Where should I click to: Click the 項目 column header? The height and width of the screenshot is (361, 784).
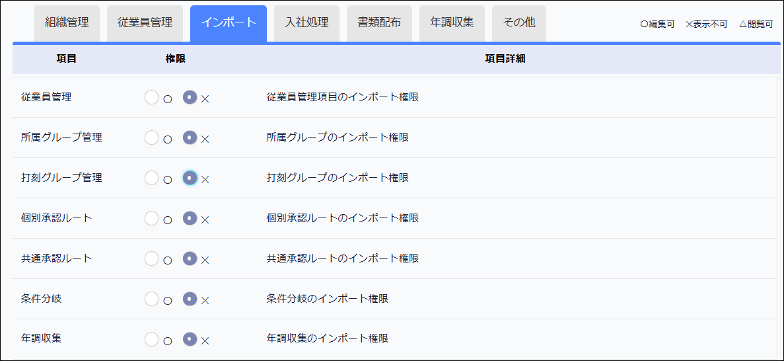[67, 59]
